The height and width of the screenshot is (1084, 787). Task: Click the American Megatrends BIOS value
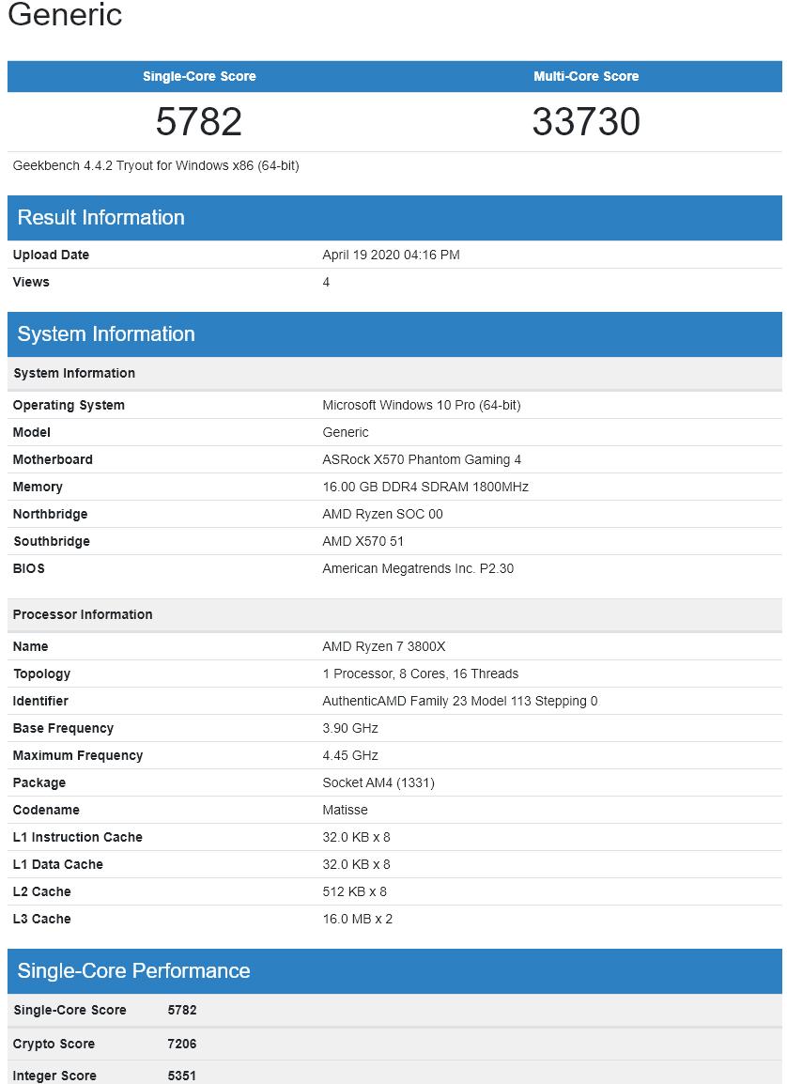click(418, 568)
